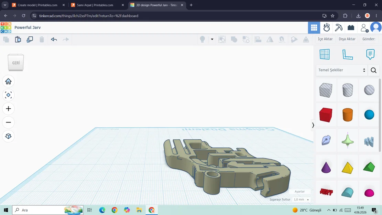382x215 pixels.
Task: Open the user profile avatar
Action: pyautogui.click(x=376, y=27)
